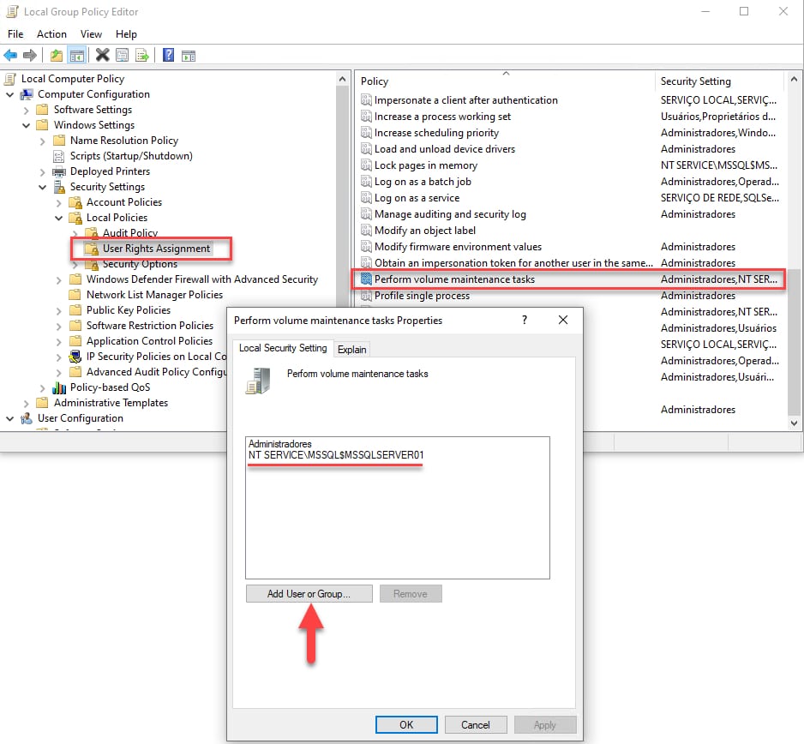
Task: Close the Properties dialog with X
Action: click(x=562, y=320)
